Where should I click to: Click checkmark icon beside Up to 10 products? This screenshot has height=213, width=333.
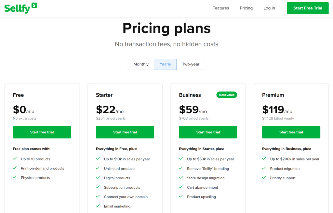[15, 159]
